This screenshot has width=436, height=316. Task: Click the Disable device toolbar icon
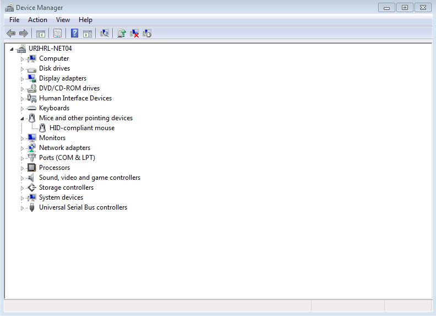click(147, 34)
